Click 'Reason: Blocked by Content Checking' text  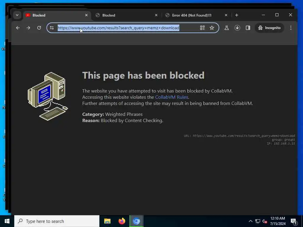(123, 121)
